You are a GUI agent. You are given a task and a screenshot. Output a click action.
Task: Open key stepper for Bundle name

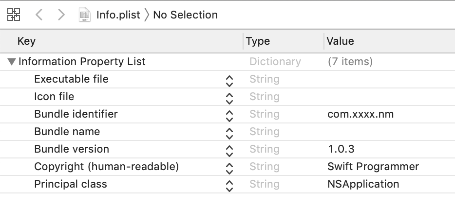click(x=229, y=133)
